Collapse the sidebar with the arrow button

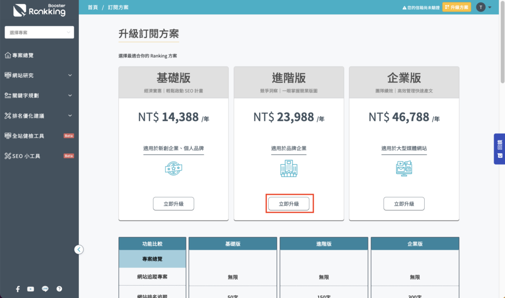click(x=79, y=249)
